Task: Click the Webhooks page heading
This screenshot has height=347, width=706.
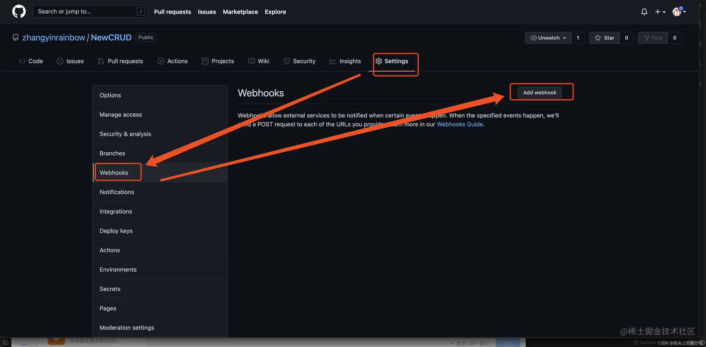Action: click(261, 93)
